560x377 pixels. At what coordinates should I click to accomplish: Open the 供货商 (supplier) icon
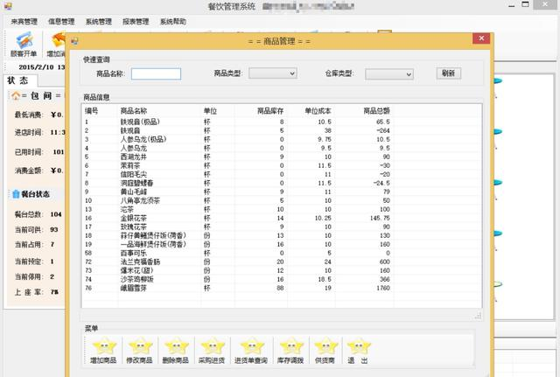coord(325,348)
